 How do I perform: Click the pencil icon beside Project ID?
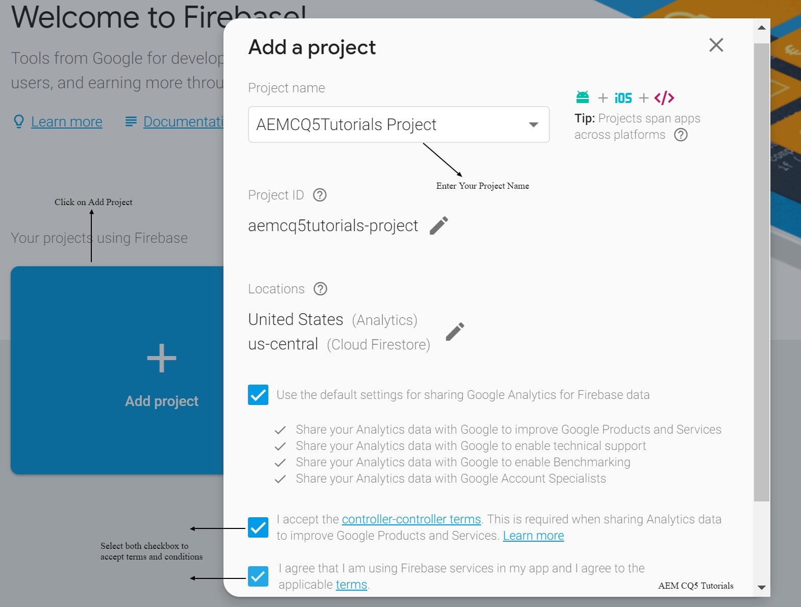[439, 225]
